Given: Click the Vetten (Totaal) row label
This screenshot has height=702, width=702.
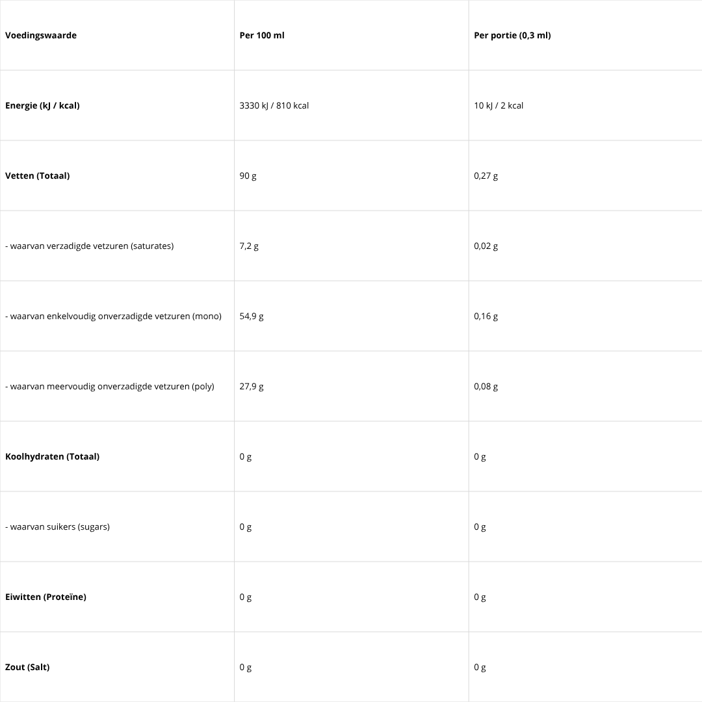Looking at the screenshot, I should coord(37,175).
